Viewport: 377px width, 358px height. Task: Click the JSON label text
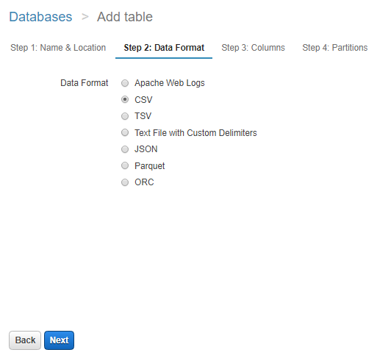point(146,149)
